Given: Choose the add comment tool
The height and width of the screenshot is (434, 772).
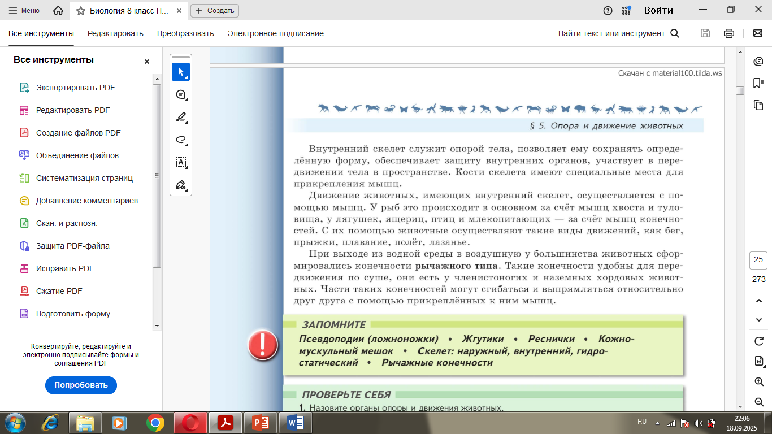Looking at the screenshot, I should click(180, 95).
